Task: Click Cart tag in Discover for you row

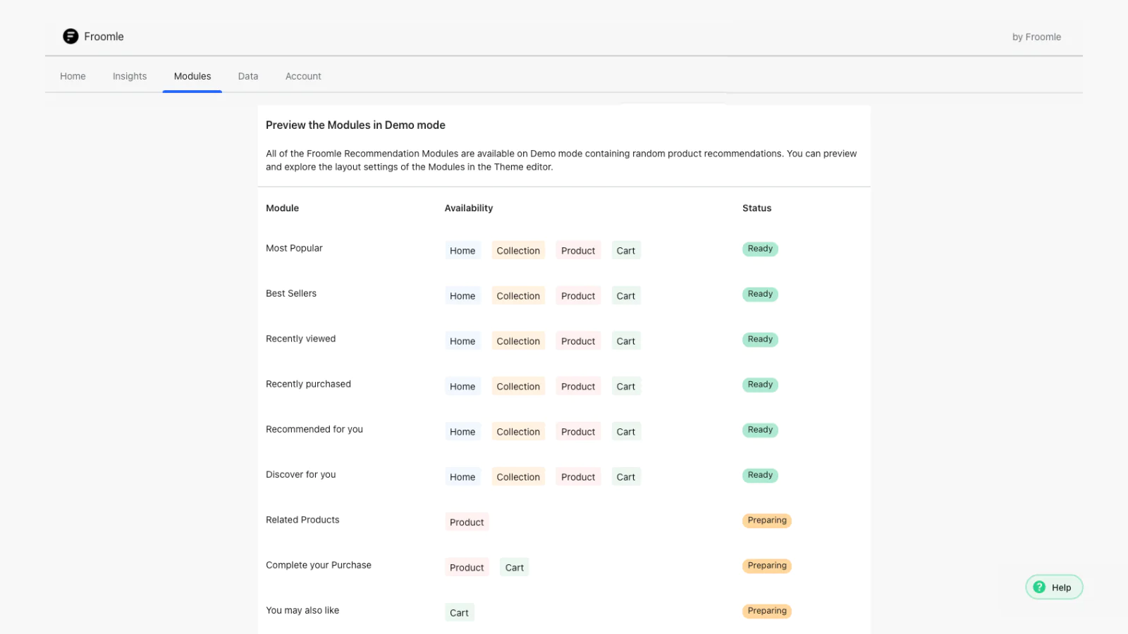Action: 626,477
